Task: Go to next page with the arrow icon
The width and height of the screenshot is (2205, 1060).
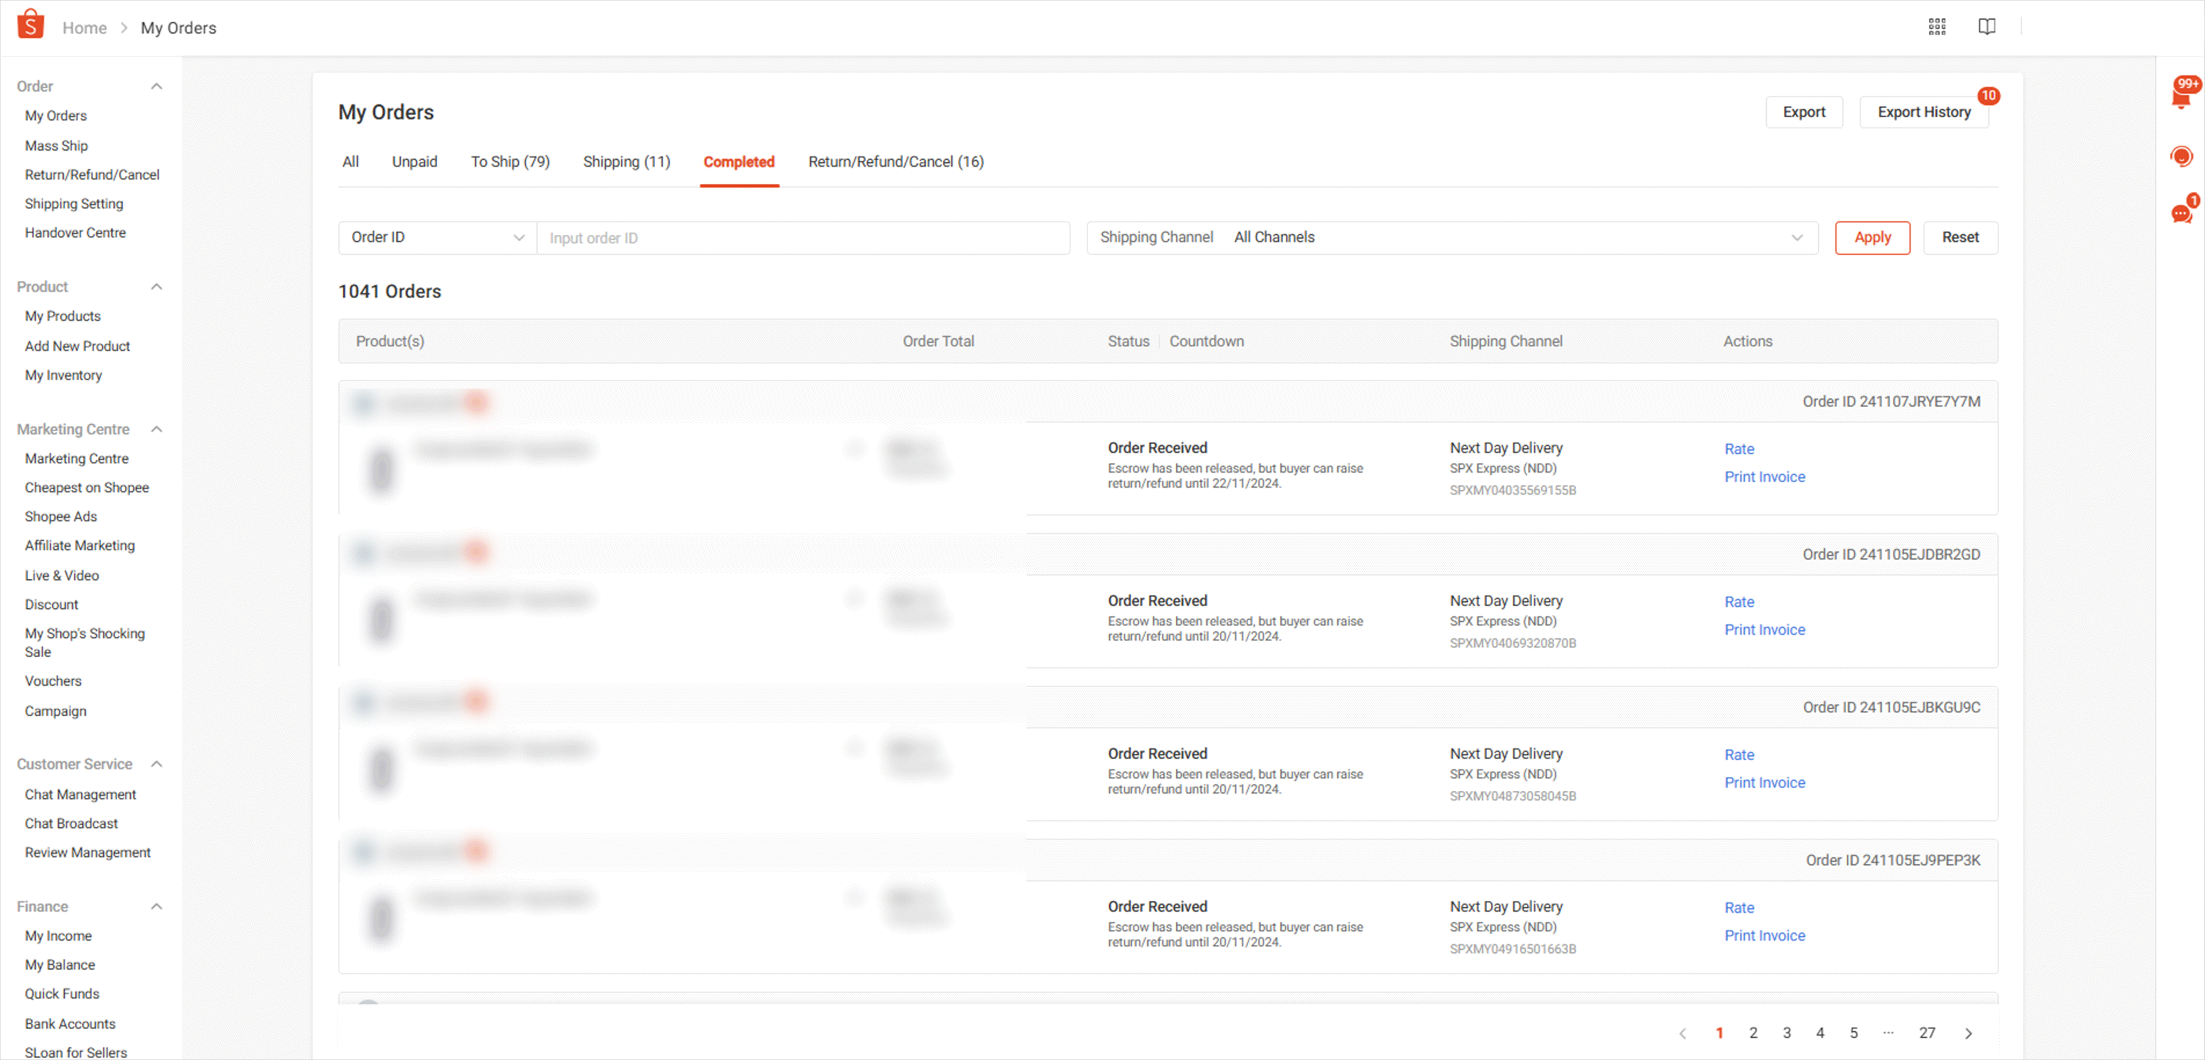Action: coord(1969,1033)
